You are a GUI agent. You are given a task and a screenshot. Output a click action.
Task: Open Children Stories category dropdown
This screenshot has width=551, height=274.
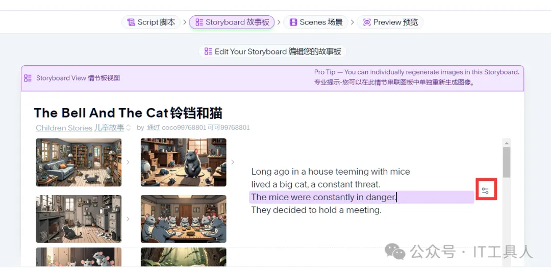click(83, 128)
